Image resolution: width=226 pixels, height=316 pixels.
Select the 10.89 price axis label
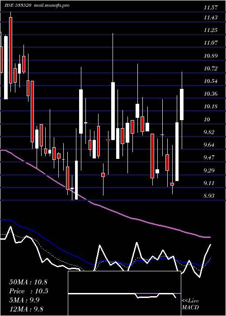tap(211, 56)
